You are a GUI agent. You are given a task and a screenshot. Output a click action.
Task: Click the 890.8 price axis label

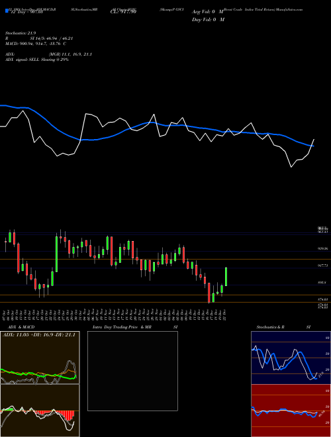pos(322,283)
